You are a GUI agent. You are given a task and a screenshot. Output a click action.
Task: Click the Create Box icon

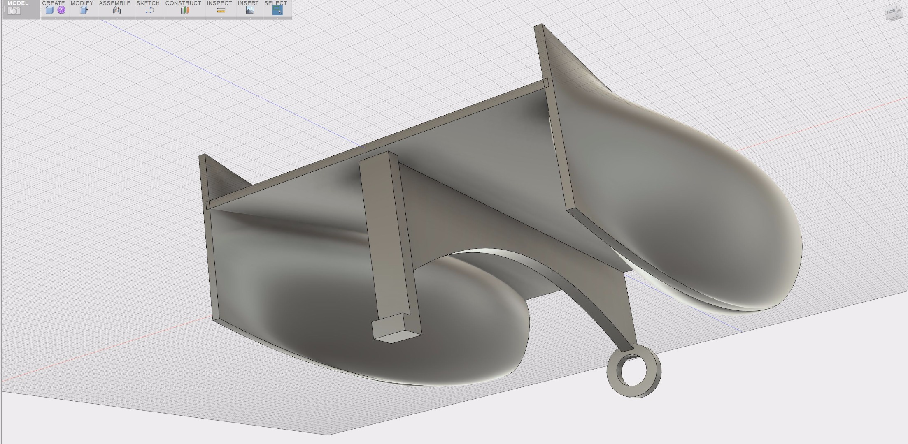click(x=50, y=10)
